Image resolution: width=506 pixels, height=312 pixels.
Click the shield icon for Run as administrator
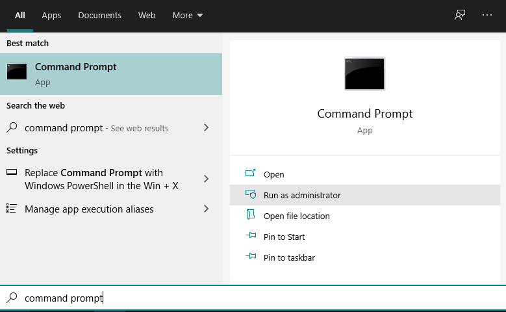[x=251, y=194]
